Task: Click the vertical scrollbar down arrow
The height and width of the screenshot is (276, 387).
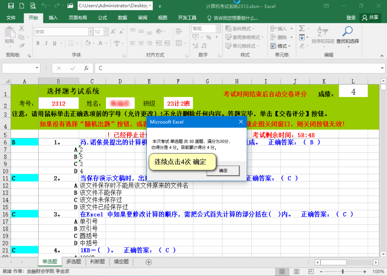Action: (383, 254)
